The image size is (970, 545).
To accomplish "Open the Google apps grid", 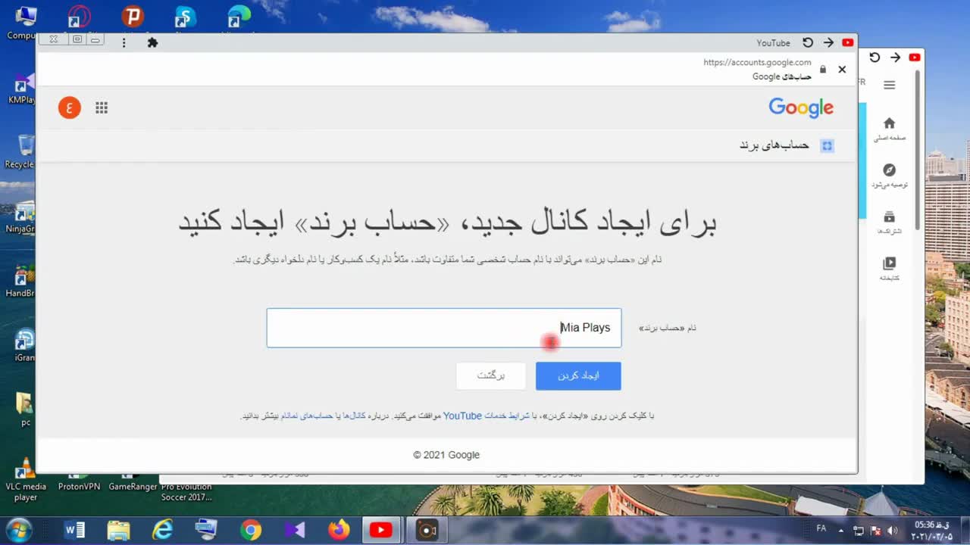I will point(102,107).
